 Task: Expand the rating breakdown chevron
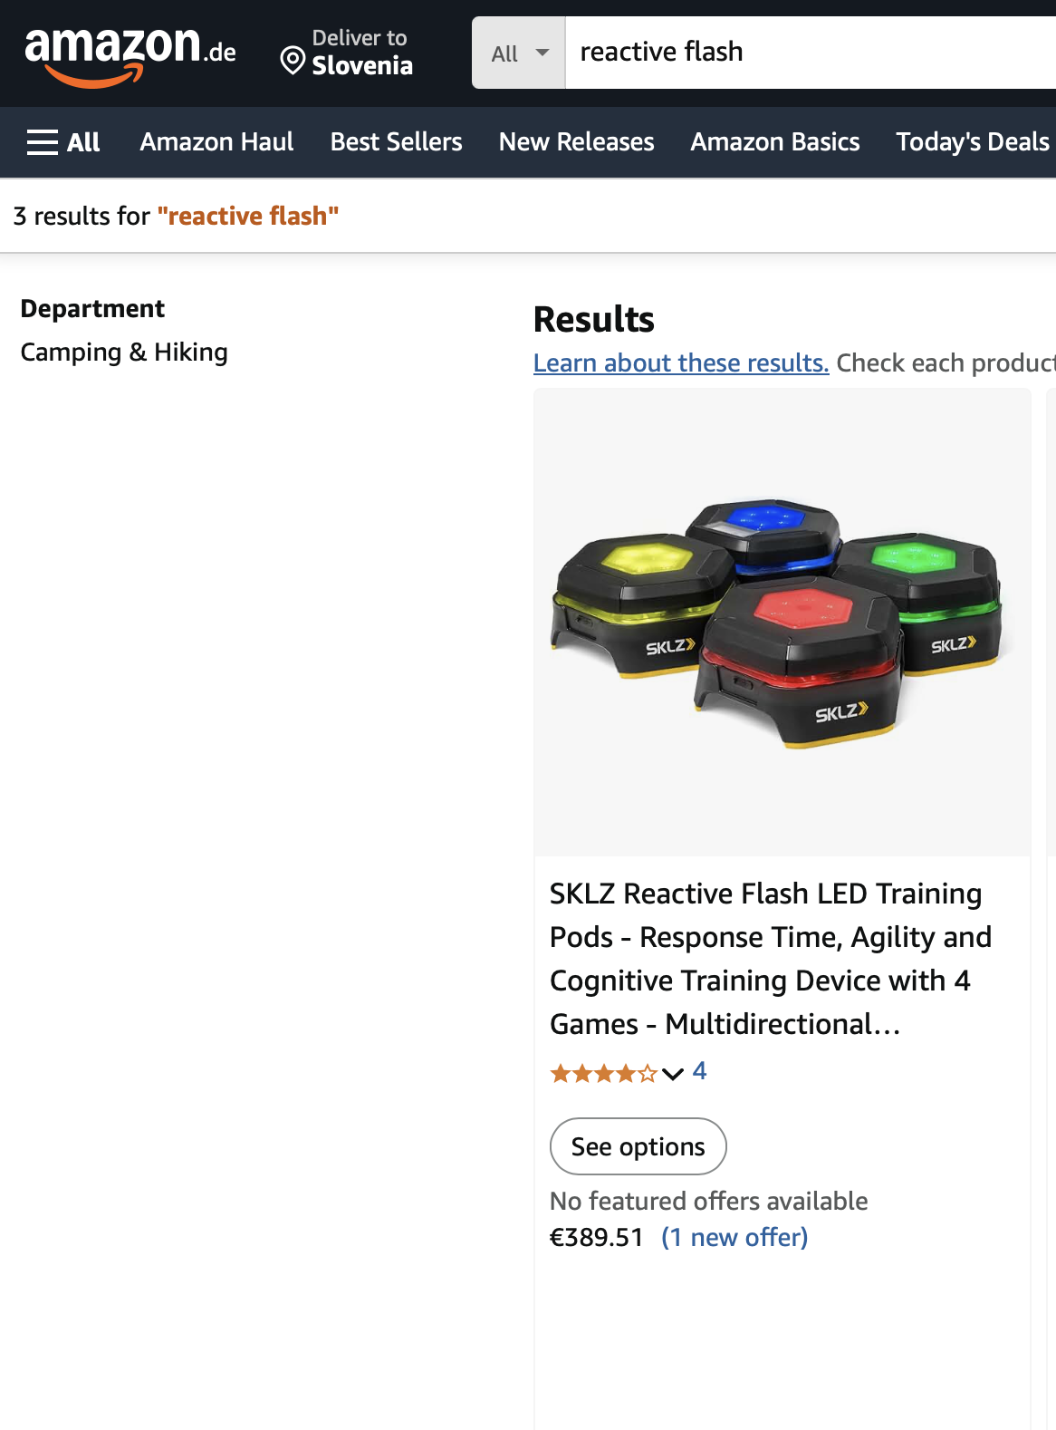pyautogui.click(x=672, y=1074)
